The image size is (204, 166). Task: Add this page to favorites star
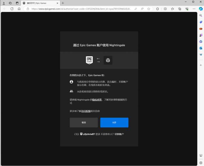[149, 9]
